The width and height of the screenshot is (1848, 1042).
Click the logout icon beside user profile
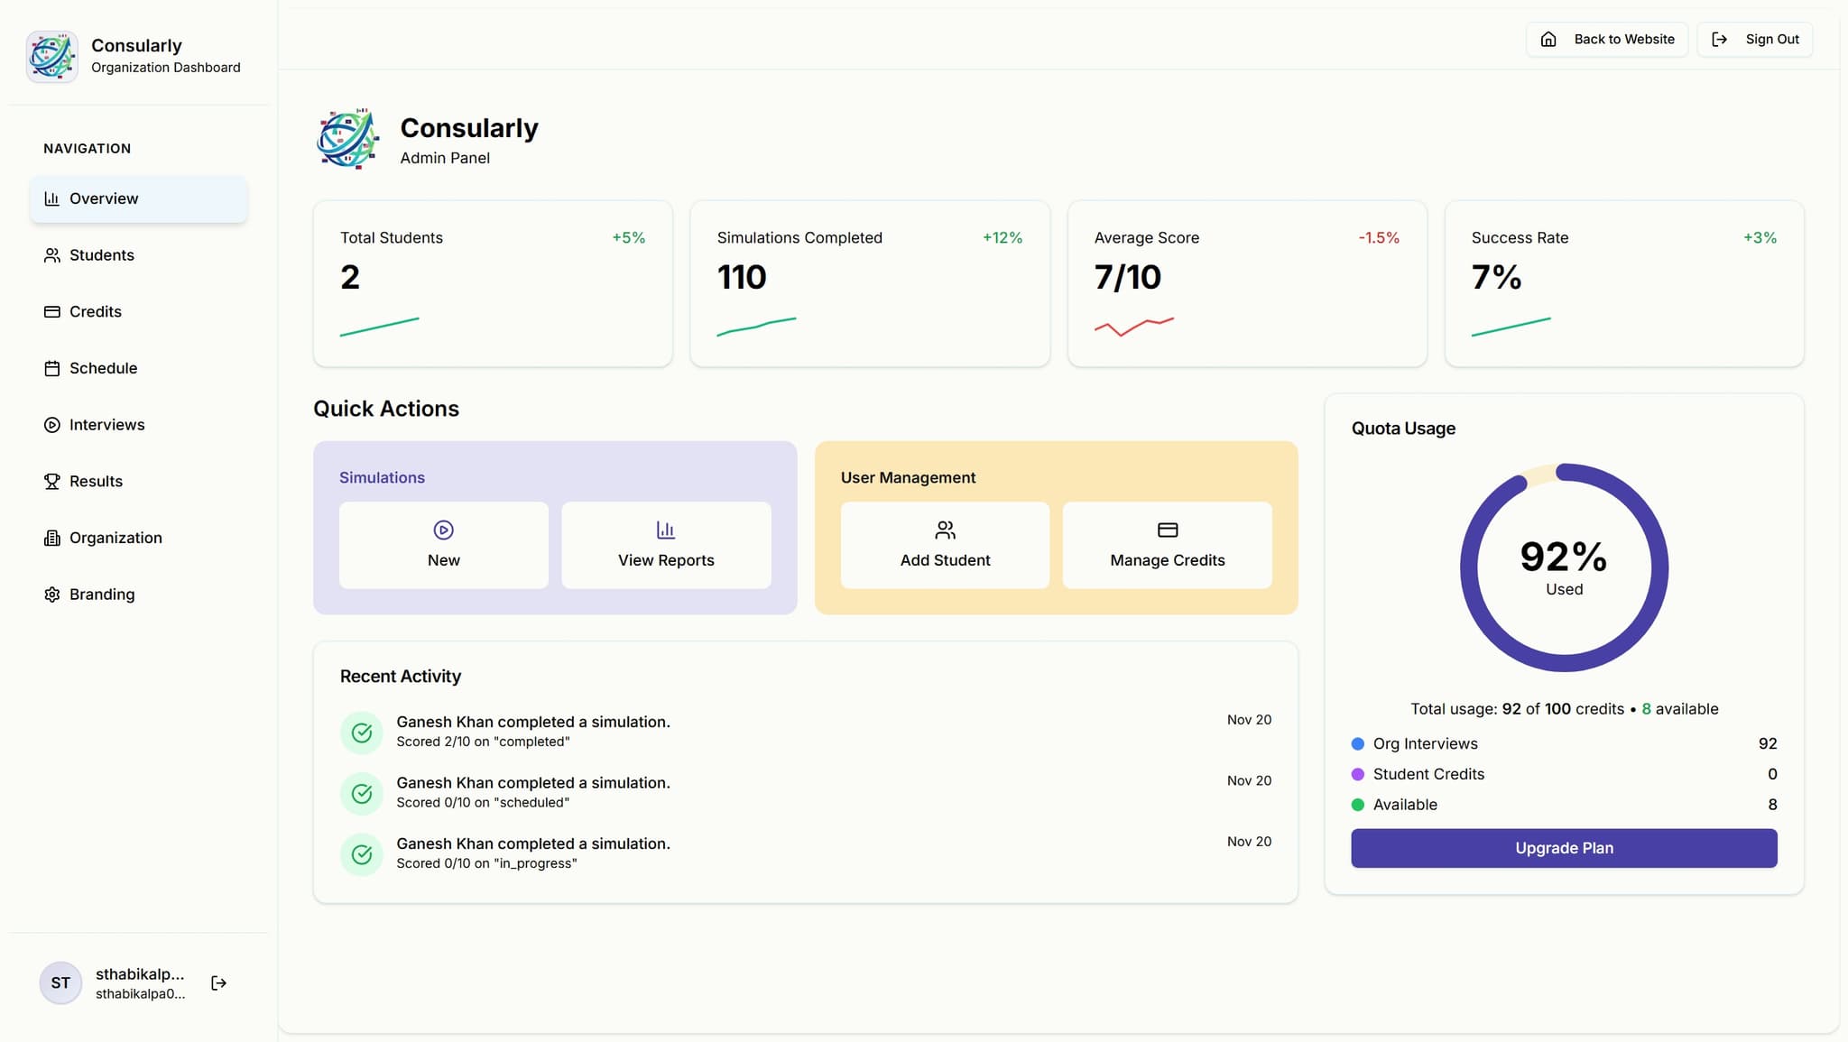(x=218, y=982)
